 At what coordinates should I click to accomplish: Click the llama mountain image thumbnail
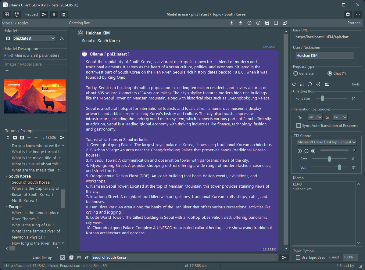[x=35, y=96]
